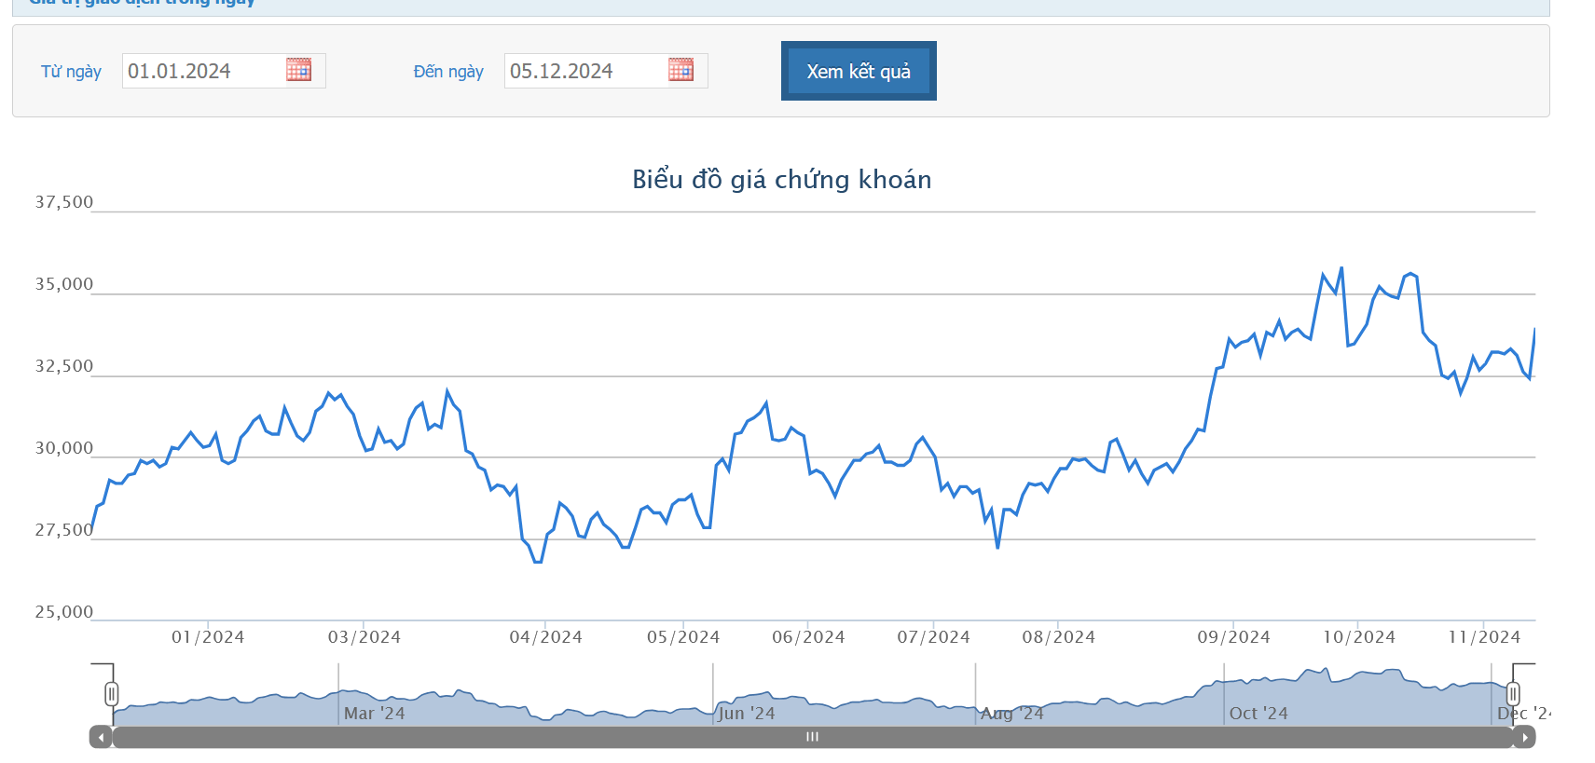The height and width of the screenshot is (763, 1595).
Task: Open the calendar picker for Đến ngày
Action: coord(681,70)
